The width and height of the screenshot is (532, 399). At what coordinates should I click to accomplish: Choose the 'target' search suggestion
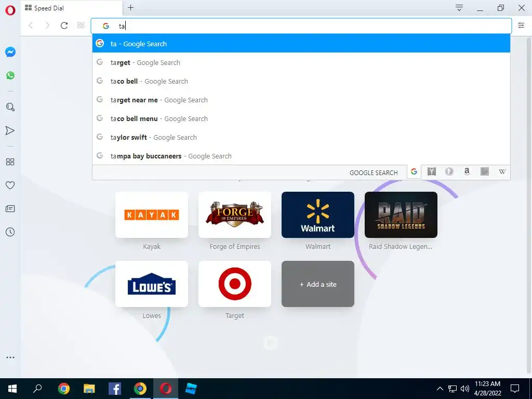tap(301, 62)
